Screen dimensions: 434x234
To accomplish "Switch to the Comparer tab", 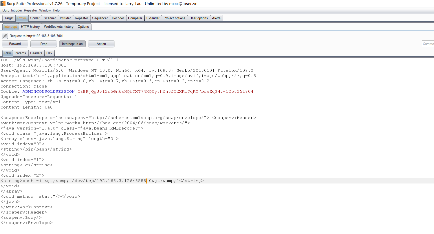I will [135, 18].
